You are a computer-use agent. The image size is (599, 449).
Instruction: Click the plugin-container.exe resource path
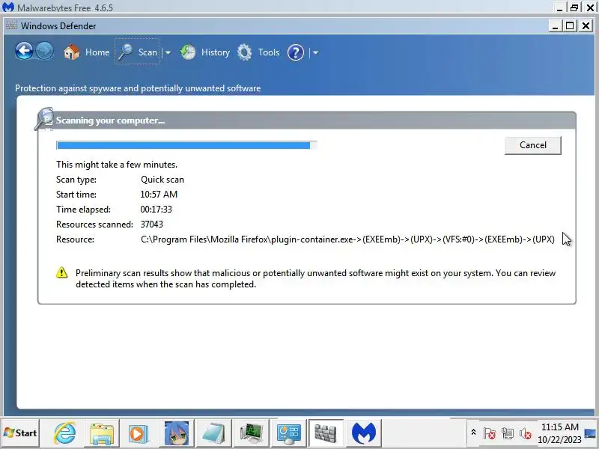click(x=347, y=239)
